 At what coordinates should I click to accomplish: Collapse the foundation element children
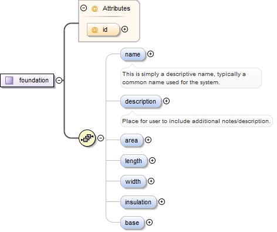[59, 80]
